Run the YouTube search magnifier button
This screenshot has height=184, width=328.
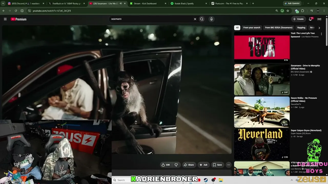coord(202,19)
